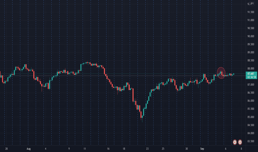Click the 84.500 price axis label
The height and width of the screenshot is (152, 258).
[x=251, y=125]
